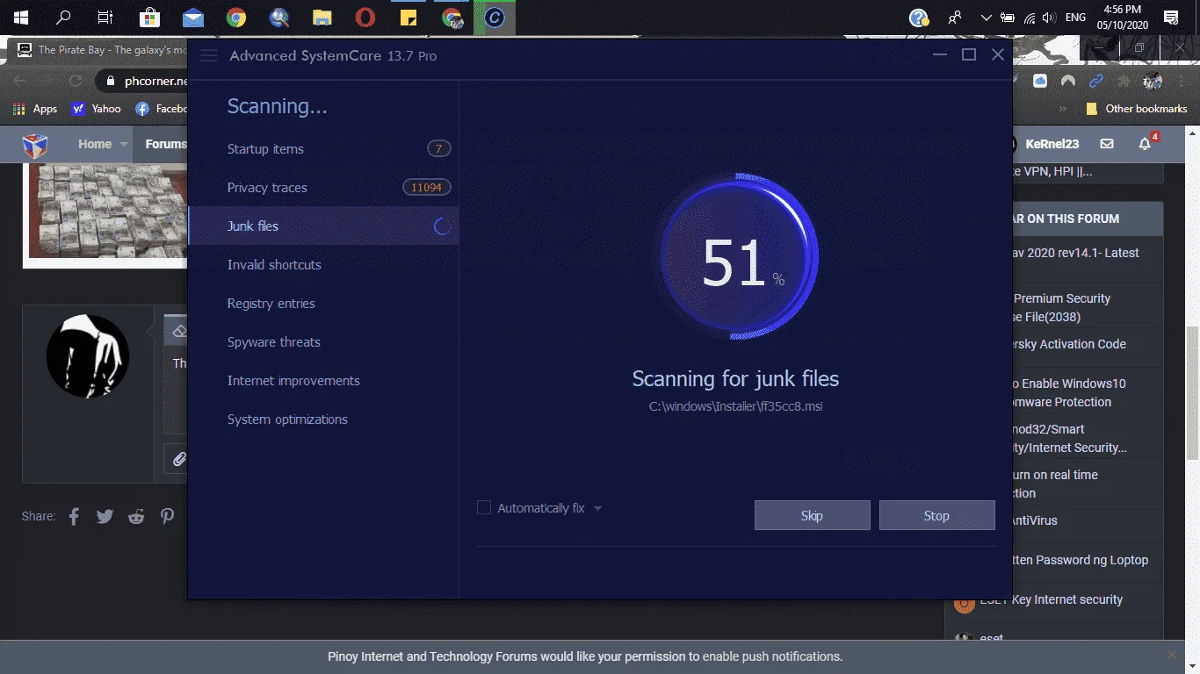Click the Junk files loading spinner icon
1200x674 pixels.
coord(443,226)
